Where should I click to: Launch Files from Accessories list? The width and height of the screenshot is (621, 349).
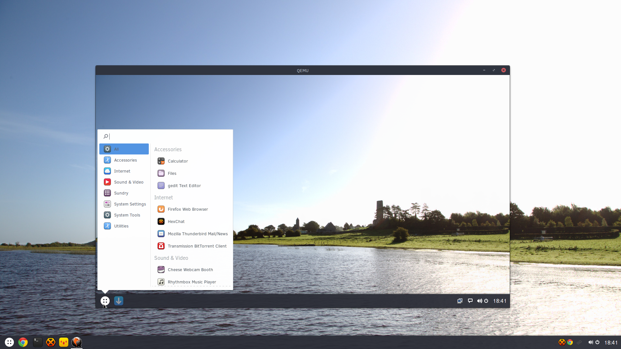pos(191,173)
